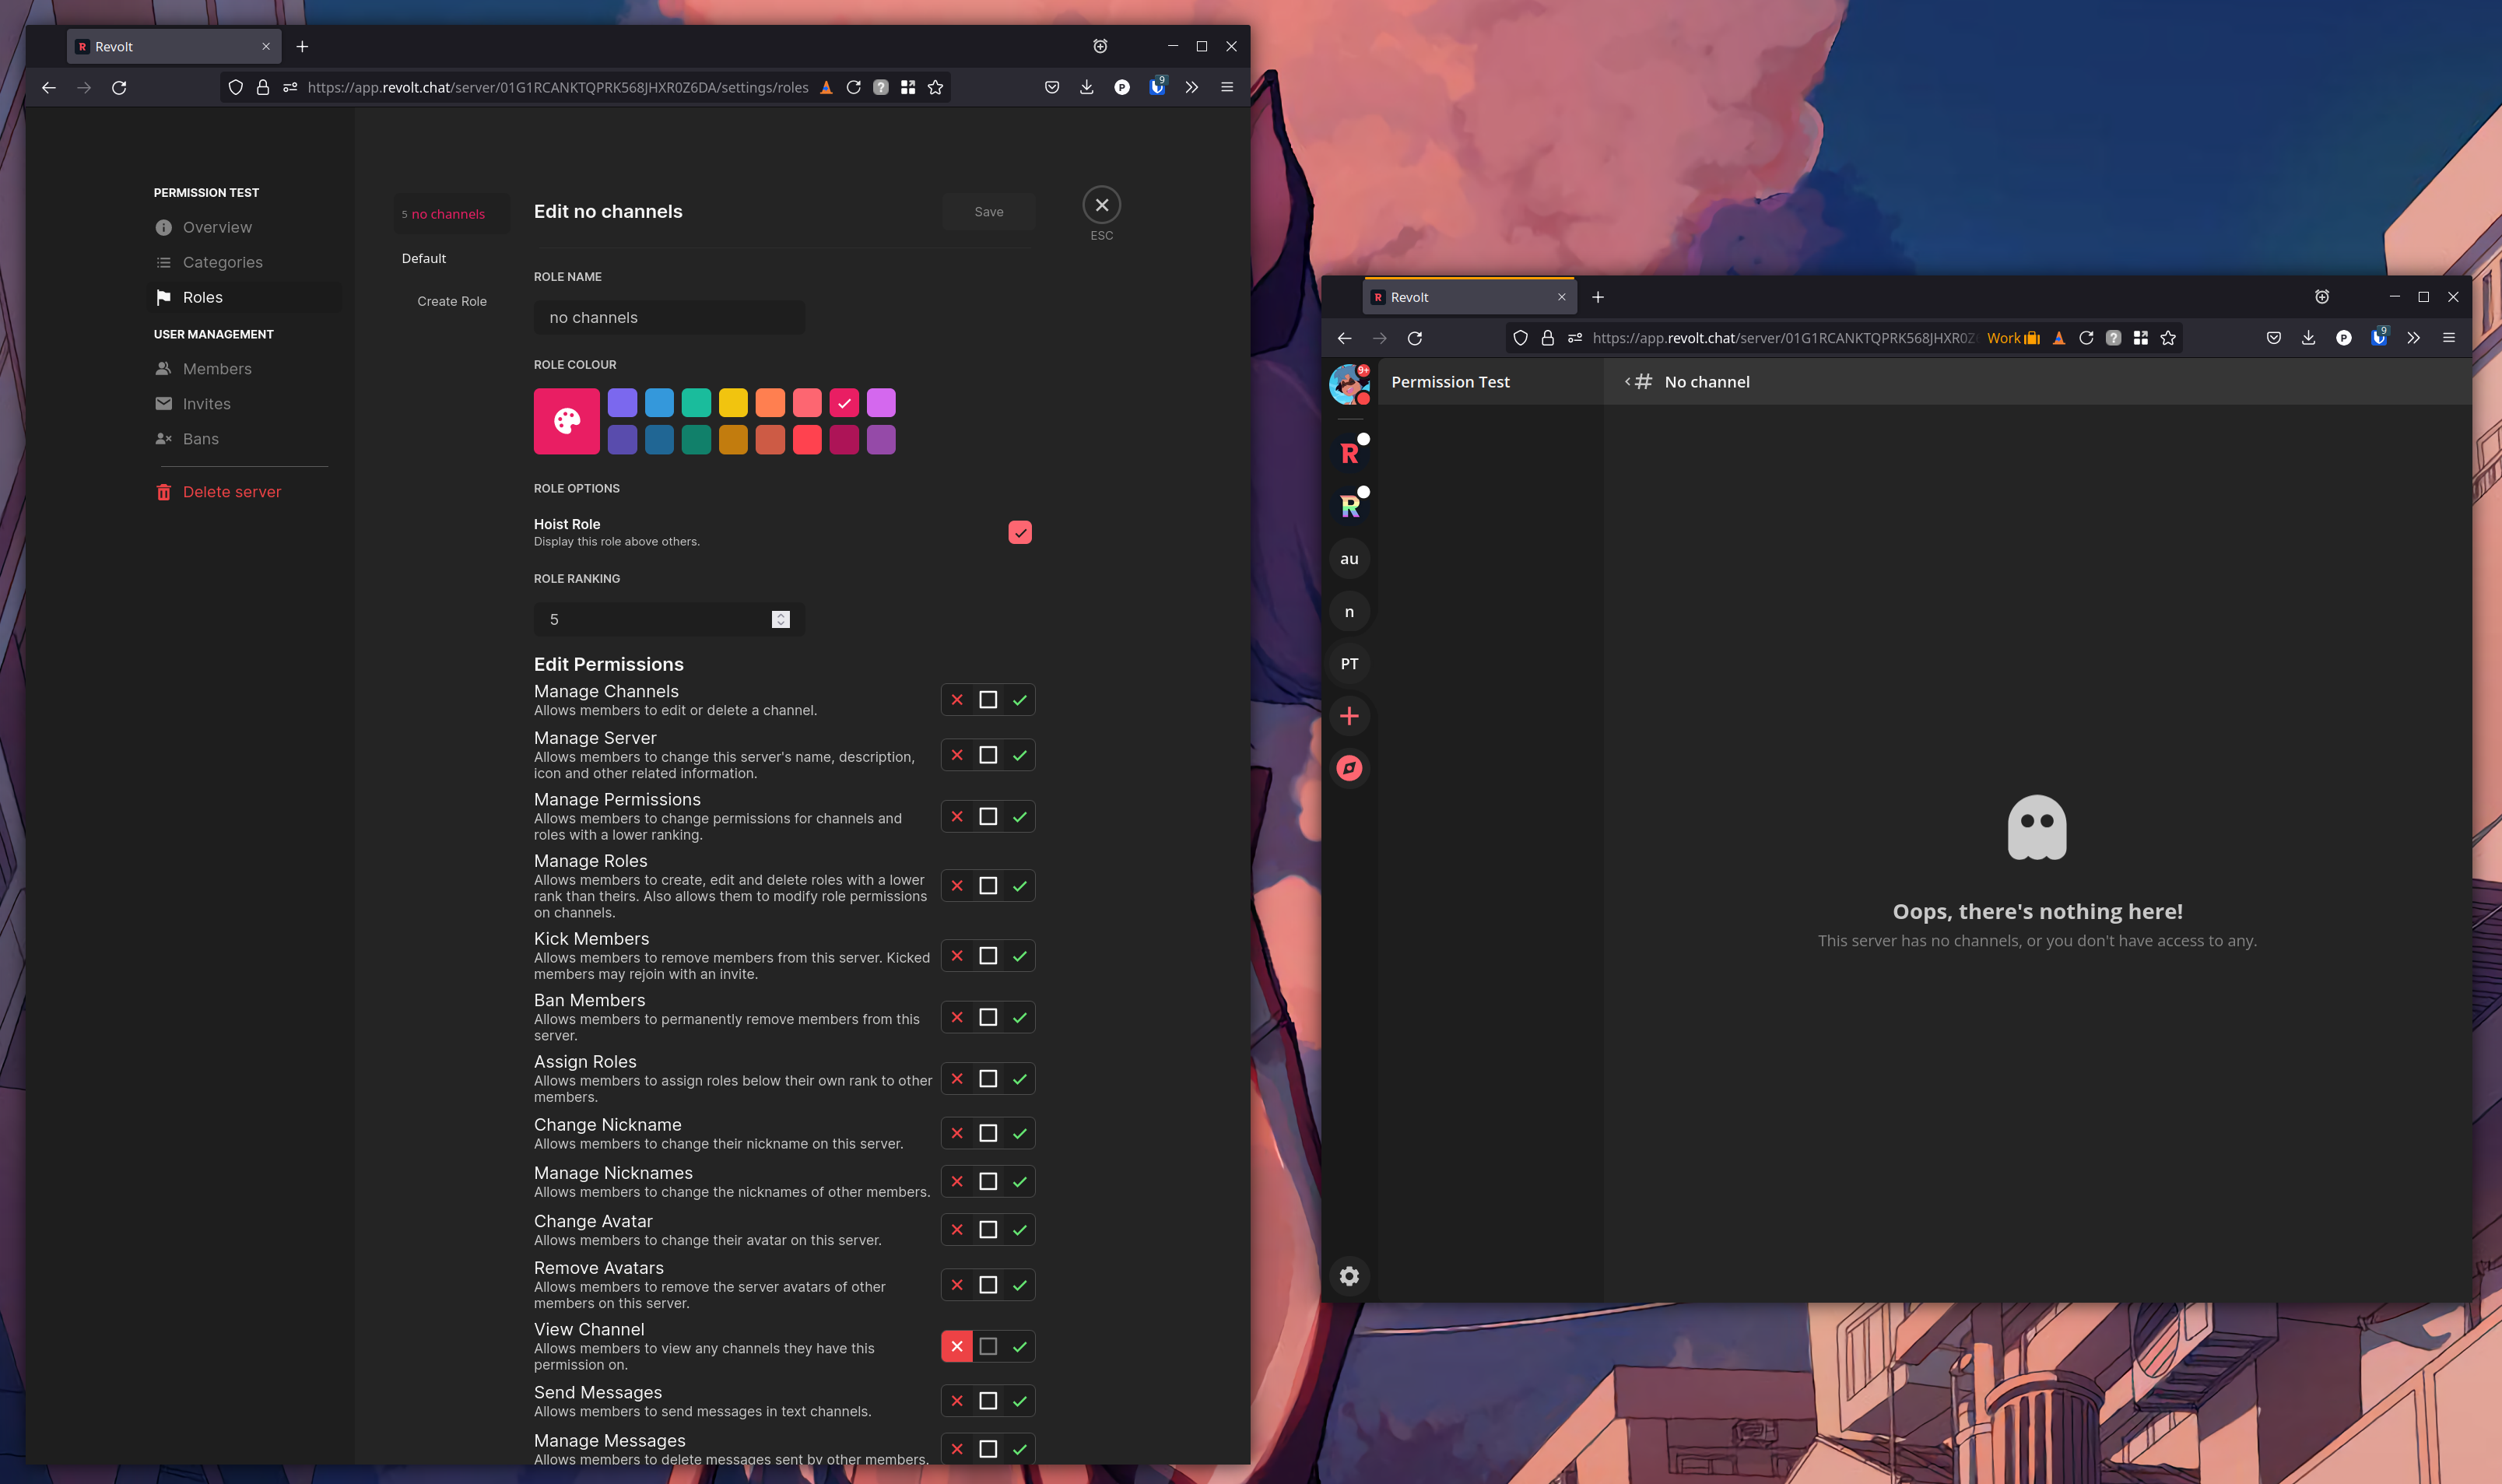Deny Send Messages with red X
The height and width of the screenshot is (1484, 2502).
point(957,1401)
